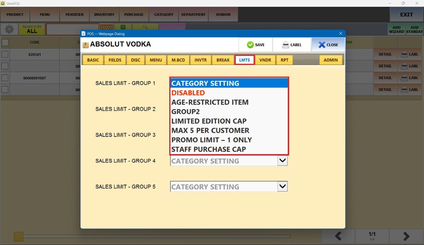This screenshot has height=245, width=424.
Task: Tick the checkbox for row 90000001097
Action: (x=5, y=78)
